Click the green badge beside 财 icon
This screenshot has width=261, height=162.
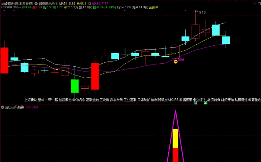pos(206,103)
